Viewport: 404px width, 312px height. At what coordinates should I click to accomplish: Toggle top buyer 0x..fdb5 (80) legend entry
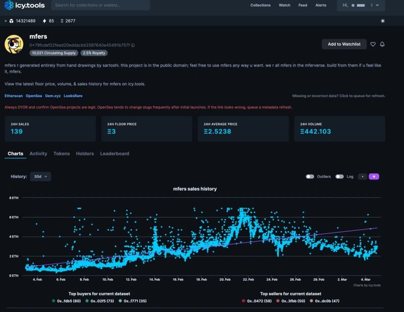pos(66,301)
